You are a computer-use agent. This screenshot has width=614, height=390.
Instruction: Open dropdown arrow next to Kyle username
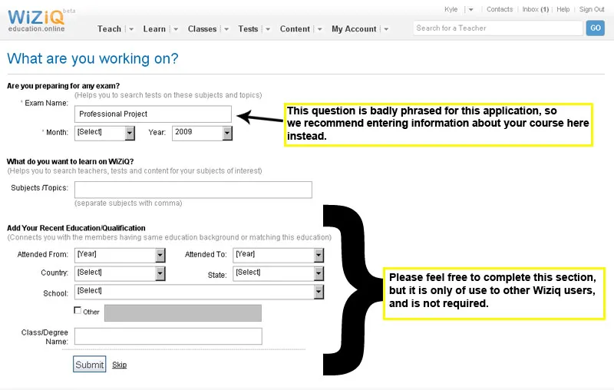click(x=470, y=10)
